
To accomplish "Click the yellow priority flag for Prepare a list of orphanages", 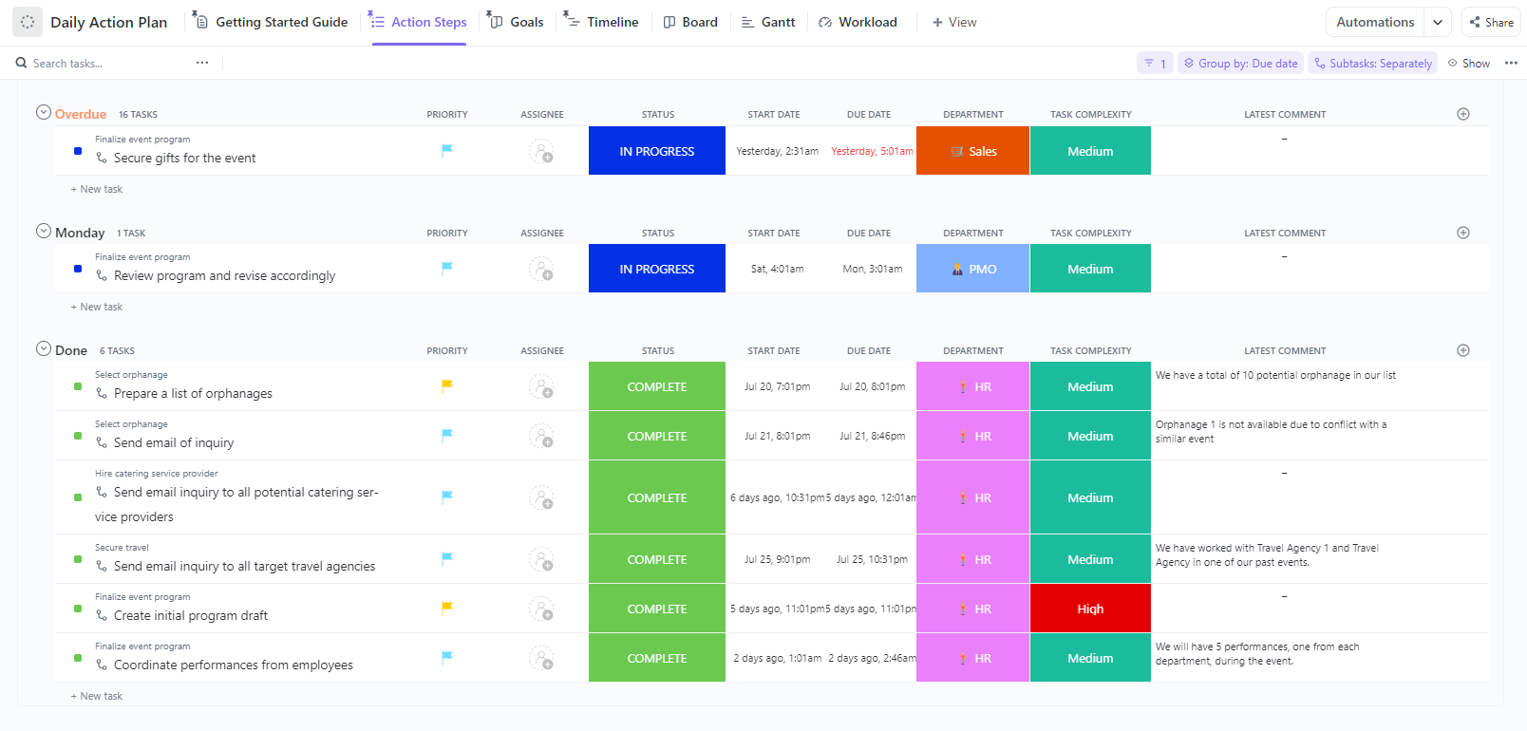I will pyautogui.click(x=447, y=385).
